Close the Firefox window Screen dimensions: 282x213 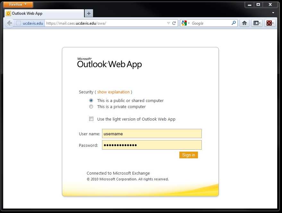pyautogui.click(x=270, y=5)
